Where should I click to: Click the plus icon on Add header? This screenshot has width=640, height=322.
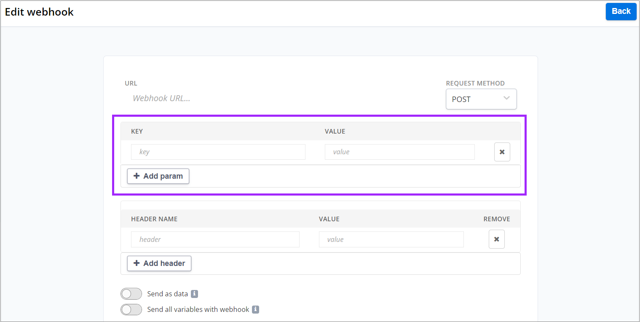[x=137, y=263]
